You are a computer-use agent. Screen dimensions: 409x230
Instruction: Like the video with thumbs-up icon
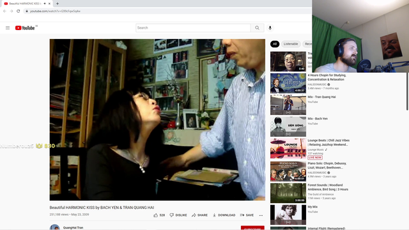coord(156,215)
